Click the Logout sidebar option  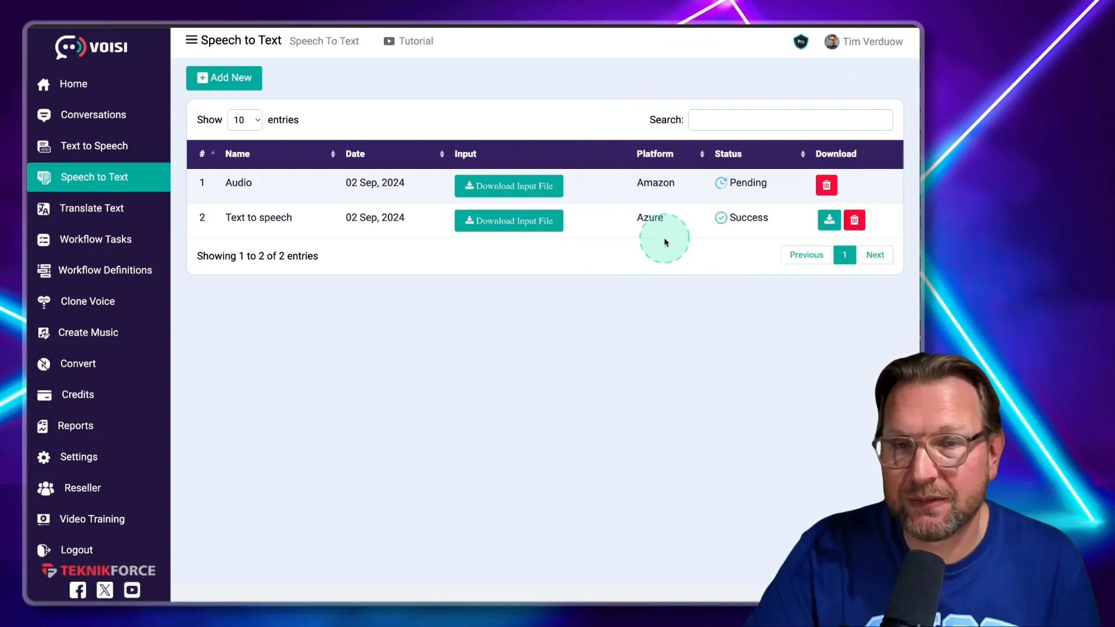pos(77,550)
